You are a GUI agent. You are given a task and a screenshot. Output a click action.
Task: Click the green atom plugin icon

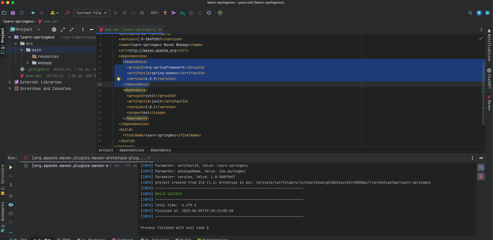click(220, 13)
